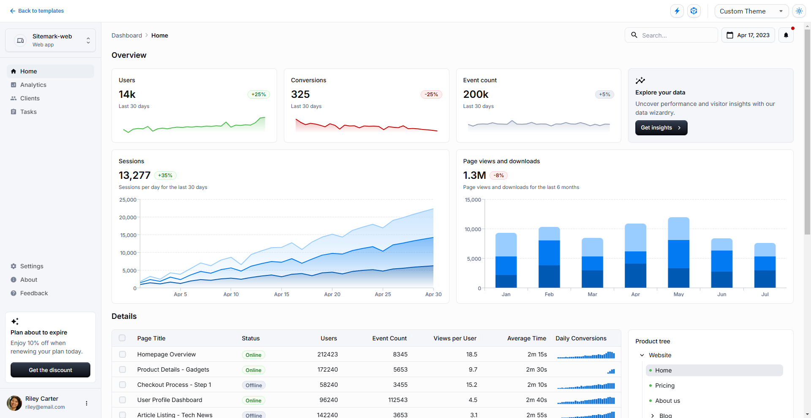The image size is (811, 418).
Task: Click the Dashboard breadcrumb link
Action: coord(127,35)
